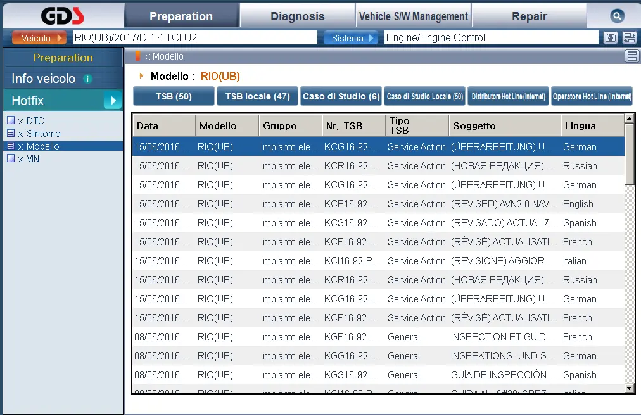Open Distributore Hot Line (Internet)
This screenshot has height=415, width=641.
(x=508, y=96)
